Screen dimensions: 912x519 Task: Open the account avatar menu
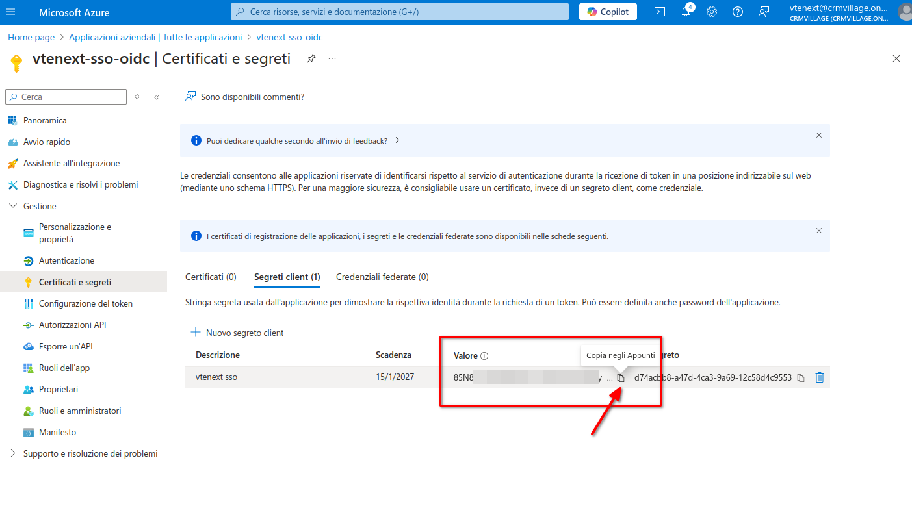(x=904, y=12)
